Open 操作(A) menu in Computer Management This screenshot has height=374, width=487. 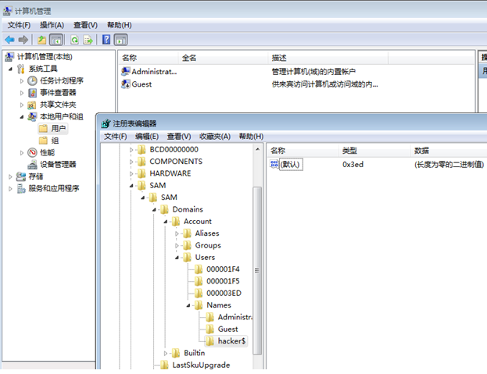point(52,25)
